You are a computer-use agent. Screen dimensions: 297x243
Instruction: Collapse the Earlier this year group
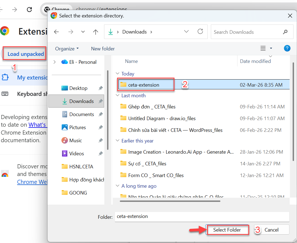click(x=118, y=141)
